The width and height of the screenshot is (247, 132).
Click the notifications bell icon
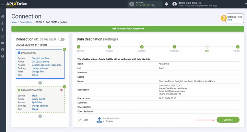pos(166,4)
